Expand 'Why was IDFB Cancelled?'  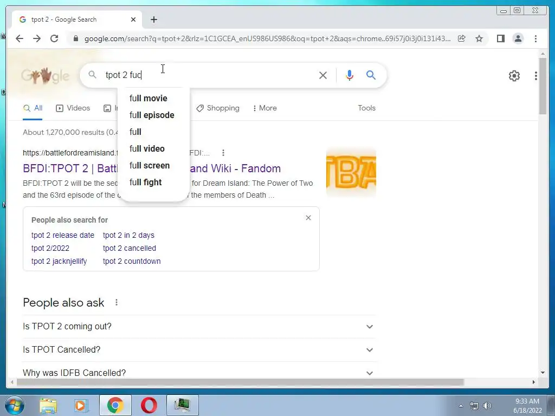(199, 373)
